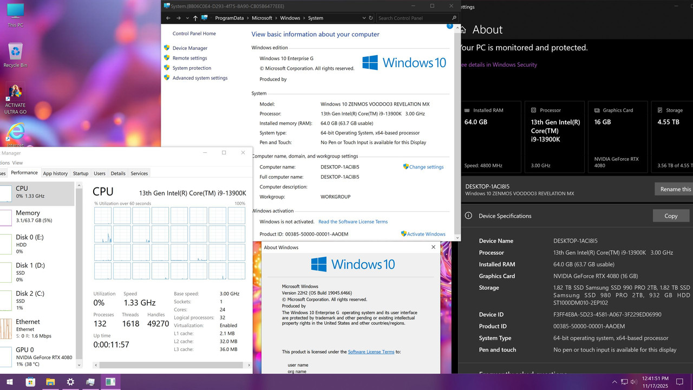
Task: Select GPU 0 NVIDIA GeForce RTX 4080
Action: pyautogui.click(x=37, y=357)
